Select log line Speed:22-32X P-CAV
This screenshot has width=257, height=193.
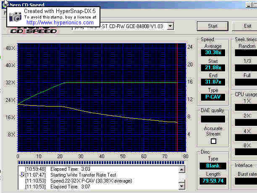coord(91,181)
